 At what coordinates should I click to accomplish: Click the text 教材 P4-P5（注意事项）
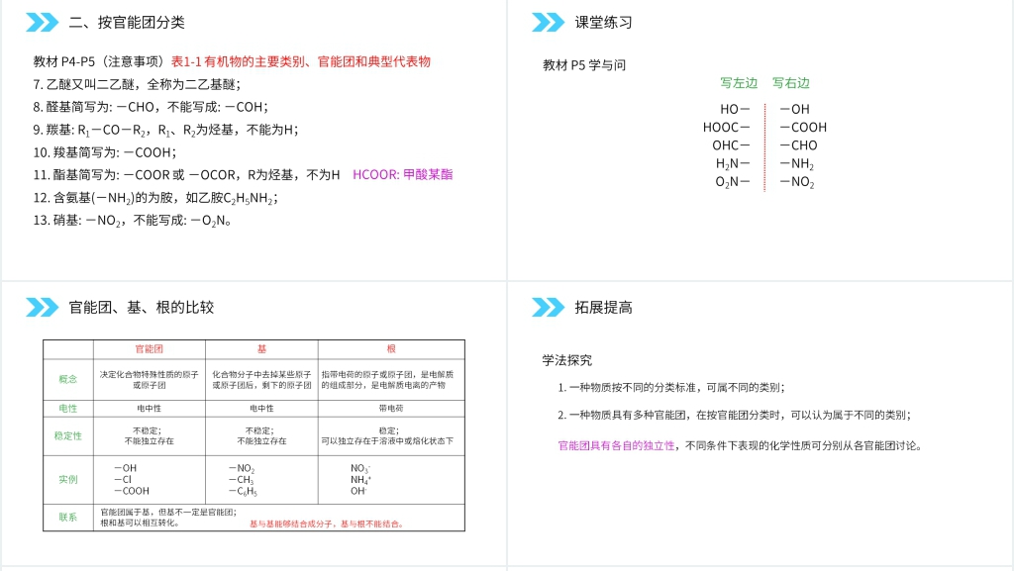coord(102,61)
